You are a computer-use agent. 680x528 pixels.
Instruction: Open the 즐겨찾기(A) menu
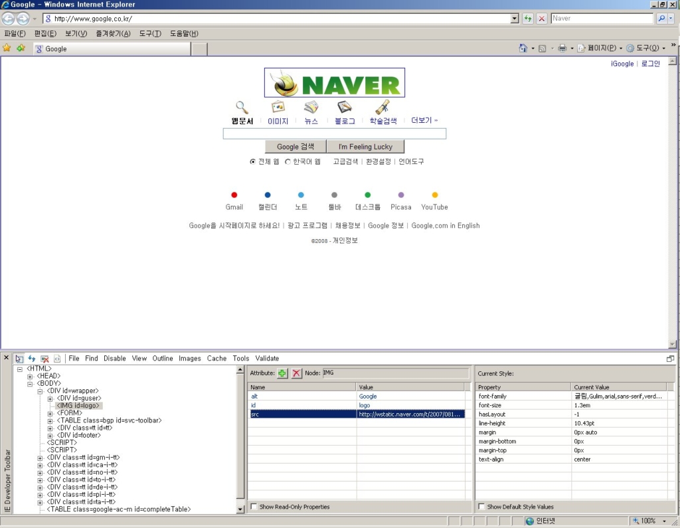[x=113, y=33]
